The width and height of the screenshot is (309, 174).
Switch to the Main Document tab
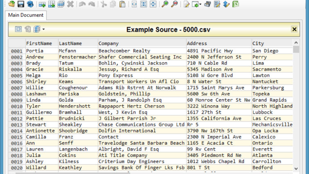click(x=26, y=15)
